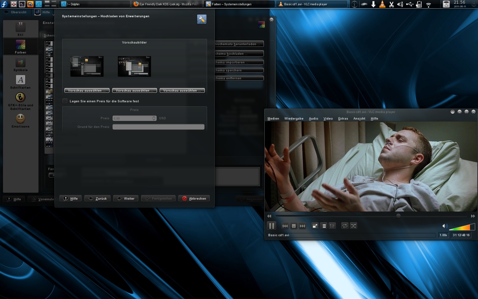
Task: Pause playback in VLC
Action: point(272,226)
